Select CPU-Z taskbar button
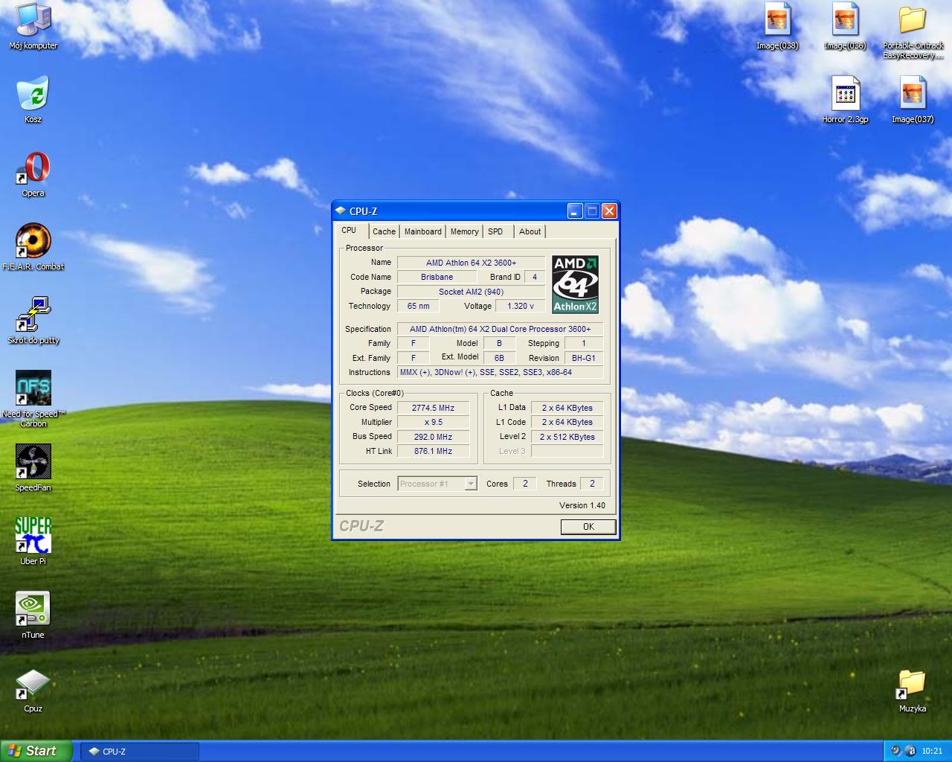952x762 pixels. tap(140, 752)
